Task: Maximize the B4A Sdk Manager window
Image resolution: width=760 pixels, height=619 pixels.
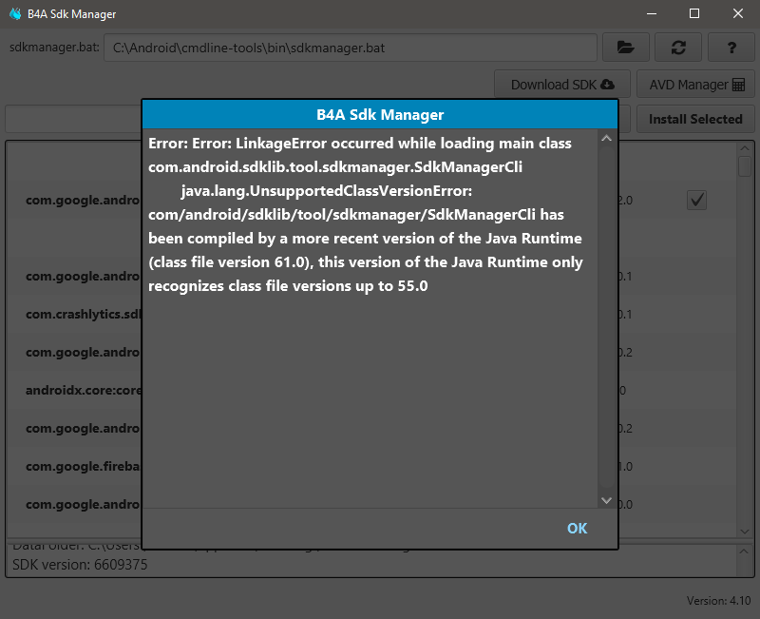Action: coord(694,13)
